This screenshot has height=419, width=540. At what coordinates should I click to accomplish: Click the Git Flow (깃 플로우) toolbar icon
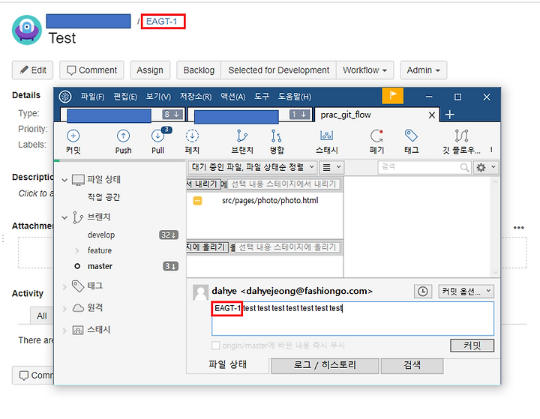[x=461, y=136]
